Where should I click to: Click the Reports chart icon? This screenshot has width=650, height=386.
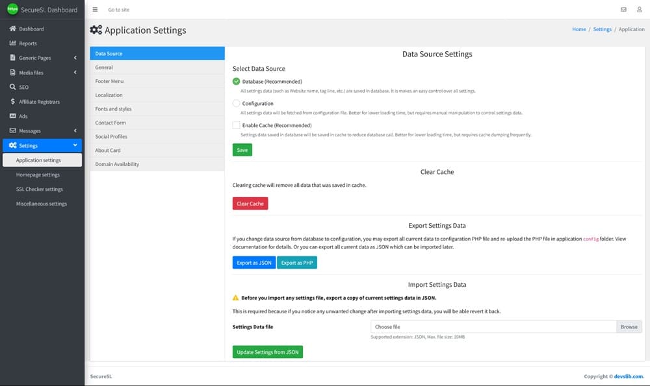12,43
